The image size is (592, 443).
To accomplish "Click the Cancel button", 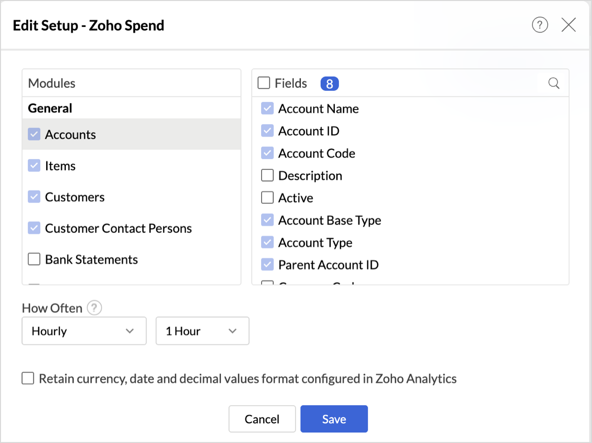I will 262,419.
